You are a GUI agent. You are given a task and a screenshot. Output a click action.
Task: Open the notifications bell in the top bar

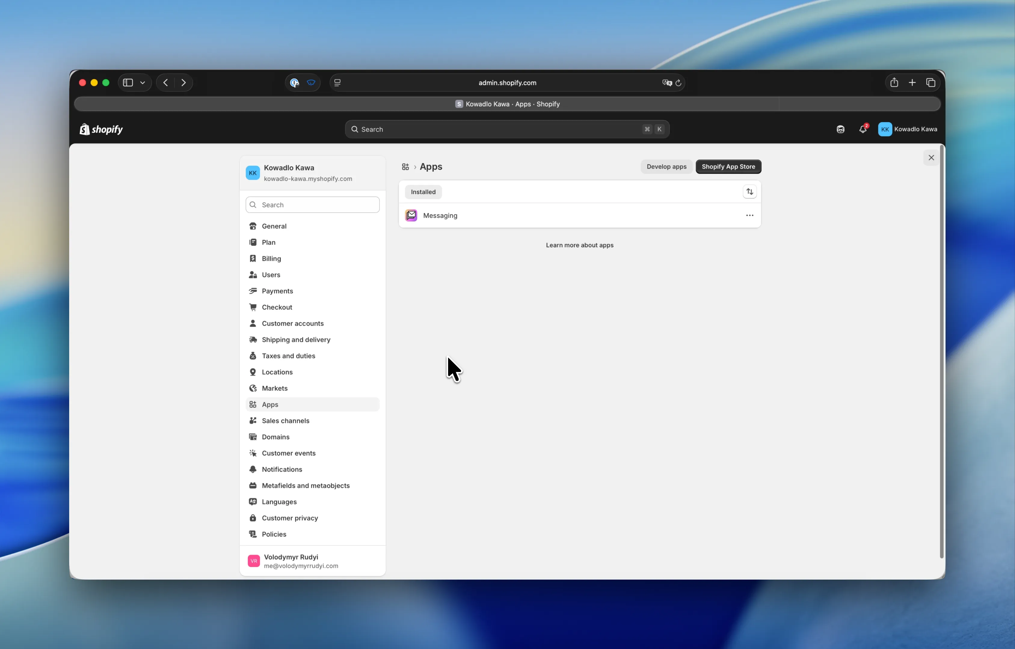pos(862,129)
